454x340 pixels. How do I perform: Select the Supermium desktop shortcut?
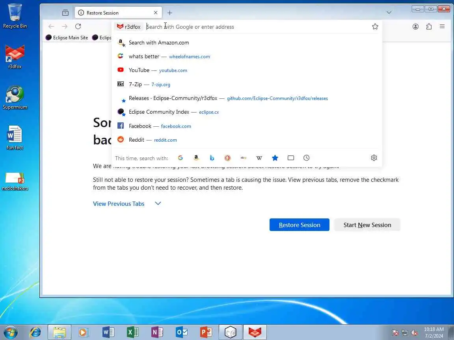tap(15, 98)
